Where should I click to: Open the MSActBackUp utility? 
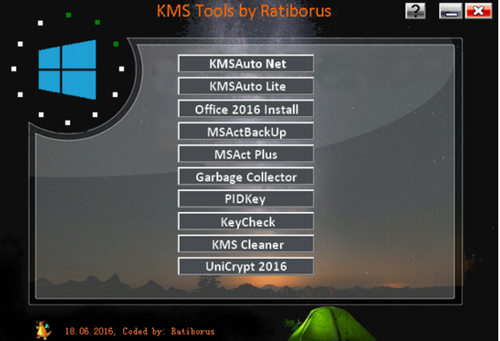(245, 132)
